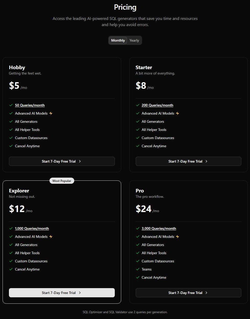Click the lightning bolt icon in Starter plan
This screenshot has height=319, width=250.
point(178,113)
